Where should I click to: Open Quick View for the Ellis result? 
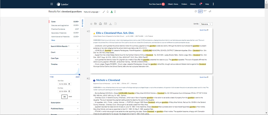point(204,30)
